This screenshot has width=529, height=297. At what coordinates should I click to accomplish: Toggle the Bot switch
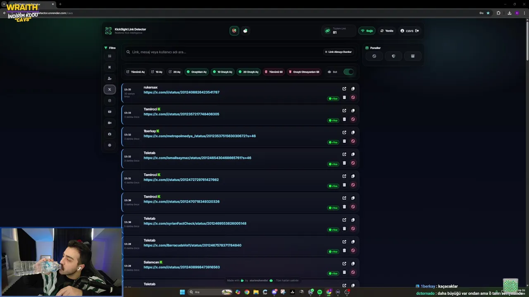348,72
